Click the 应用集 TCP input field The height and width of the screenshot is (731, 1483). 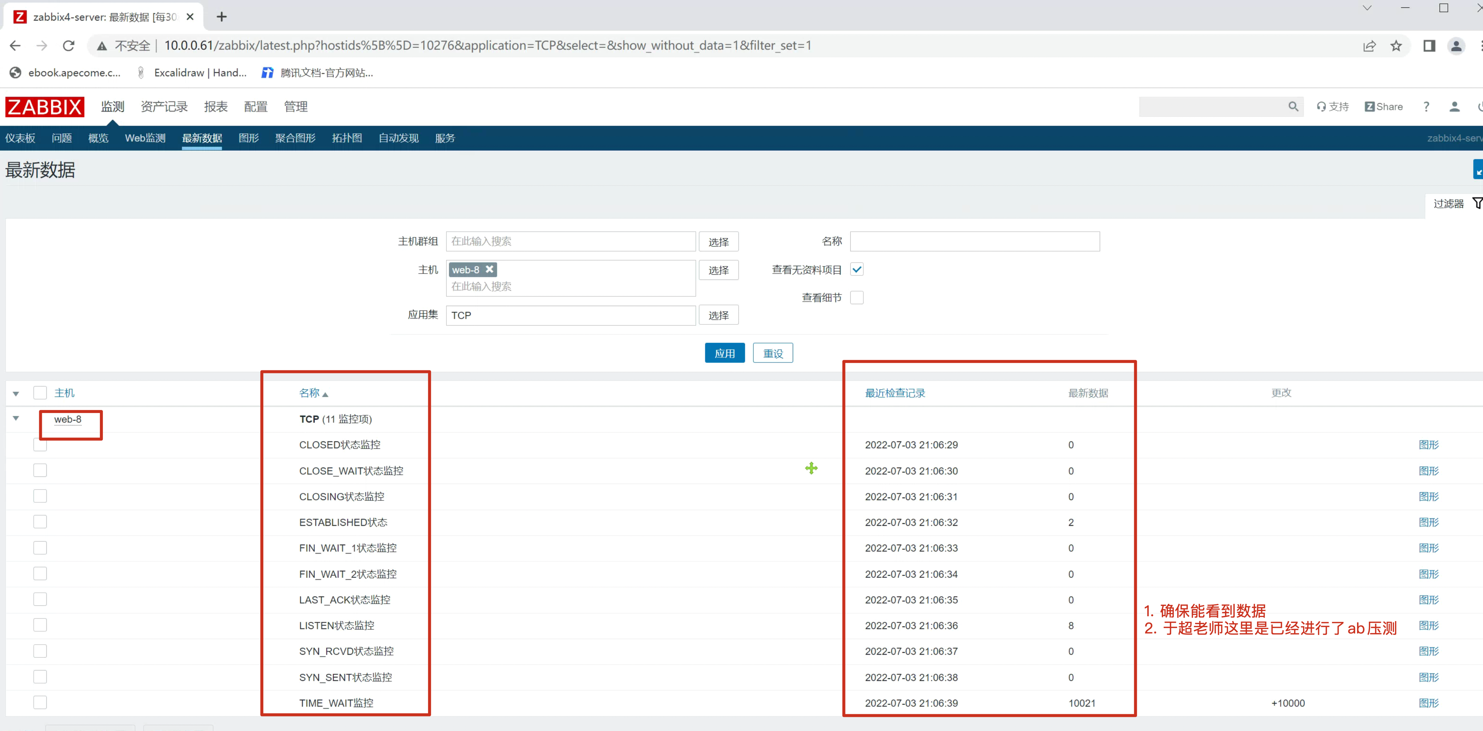click(570, 315)
